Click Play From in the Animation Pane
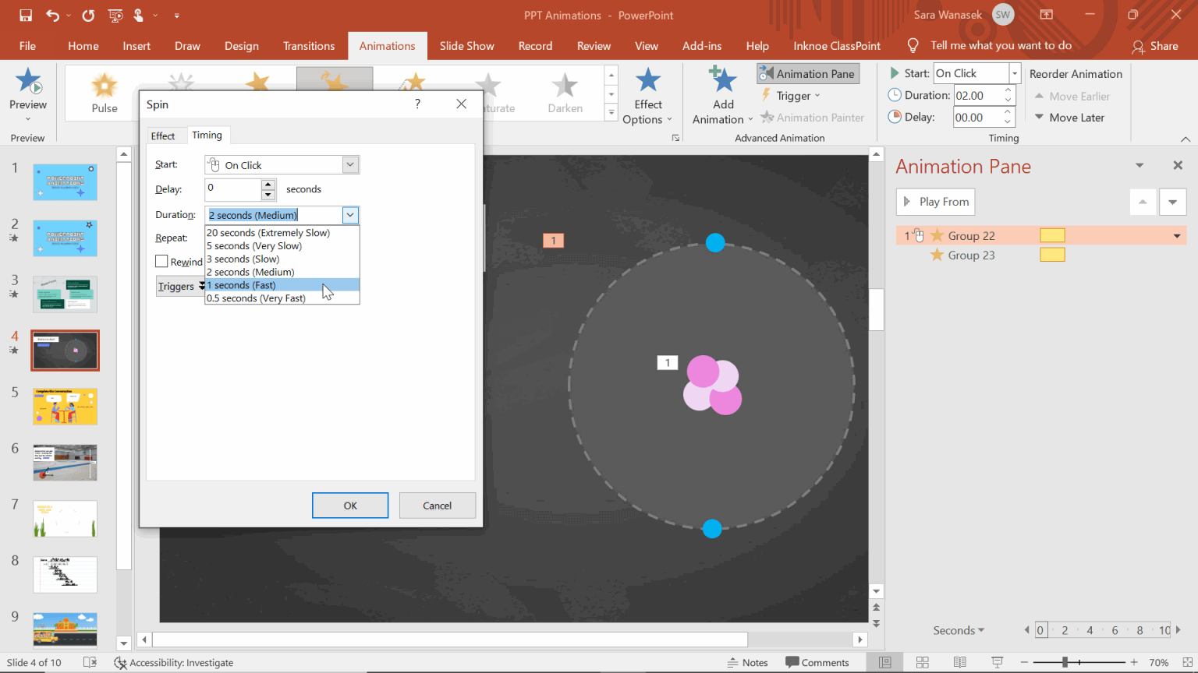Image resolution: width=1198 pixels, height=673 pixels. tap(935, 202)
